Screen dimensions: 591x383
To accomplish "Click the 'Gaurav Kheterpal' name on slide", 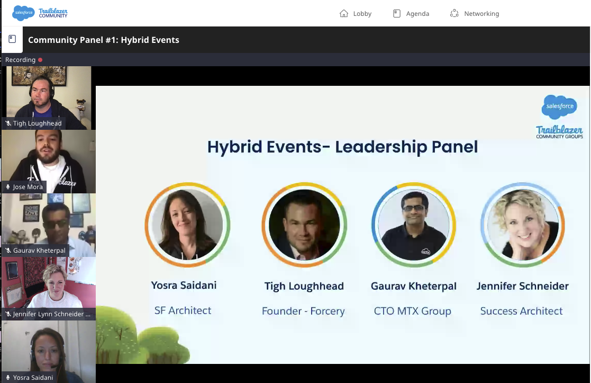I will pos(413,287).
